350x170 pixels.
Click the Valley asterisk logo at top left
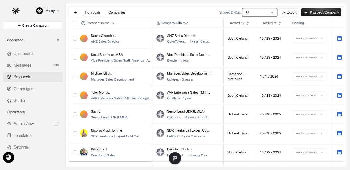pos(16,11)
